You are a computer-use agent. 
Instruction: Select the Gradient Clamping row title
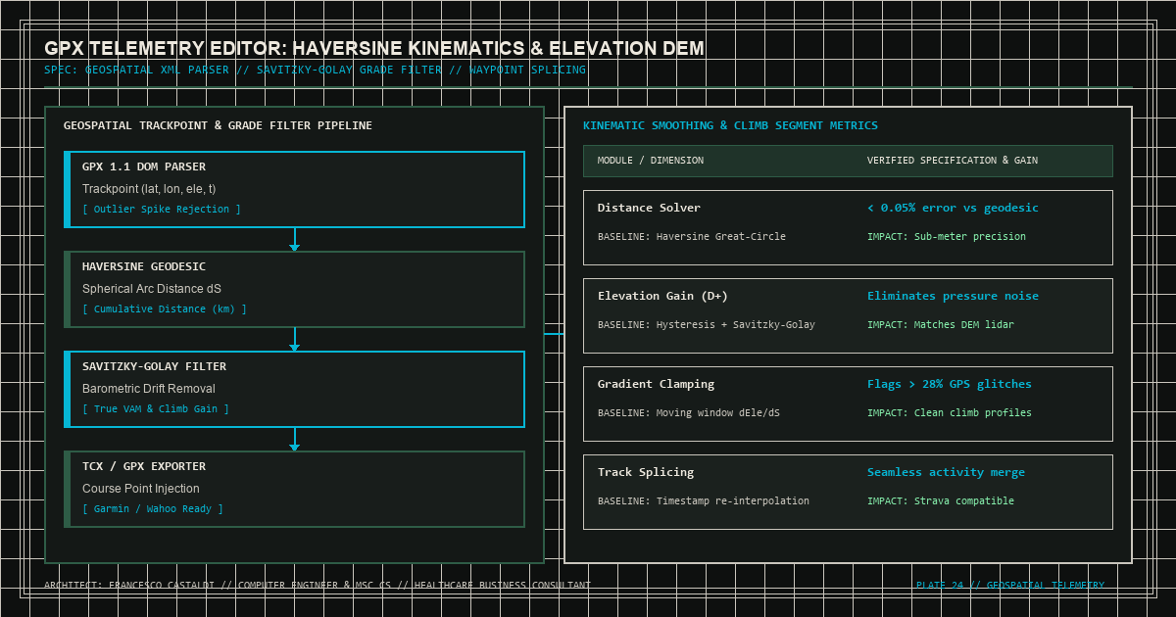pyautogui.click(x=656, y=384)
